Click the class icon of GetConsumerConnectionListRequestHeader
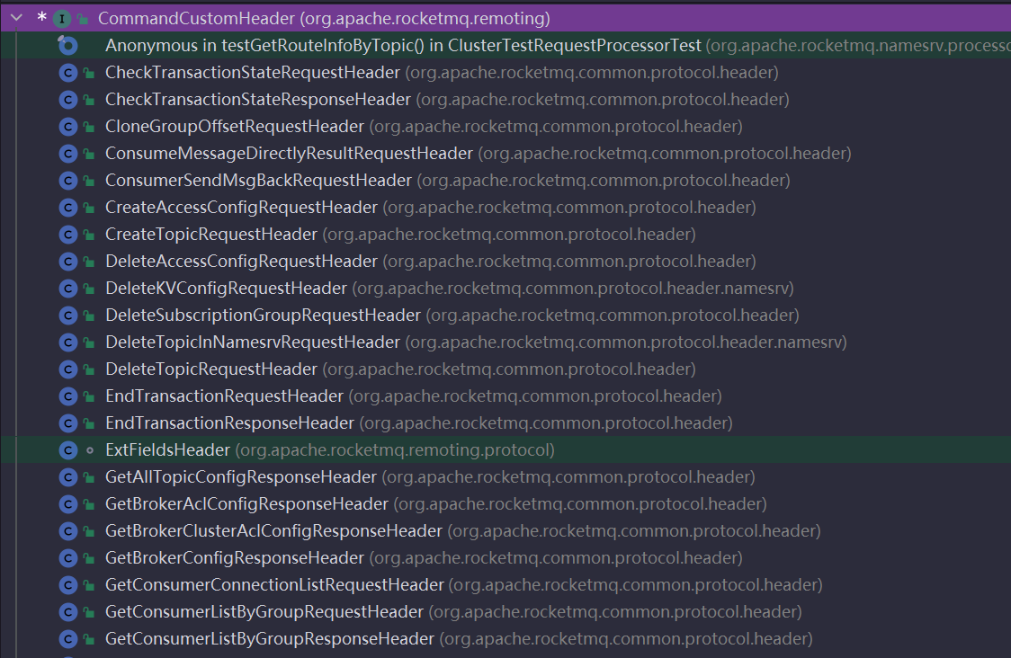This screenshot has height=658, width=1011. click(67, 585)
